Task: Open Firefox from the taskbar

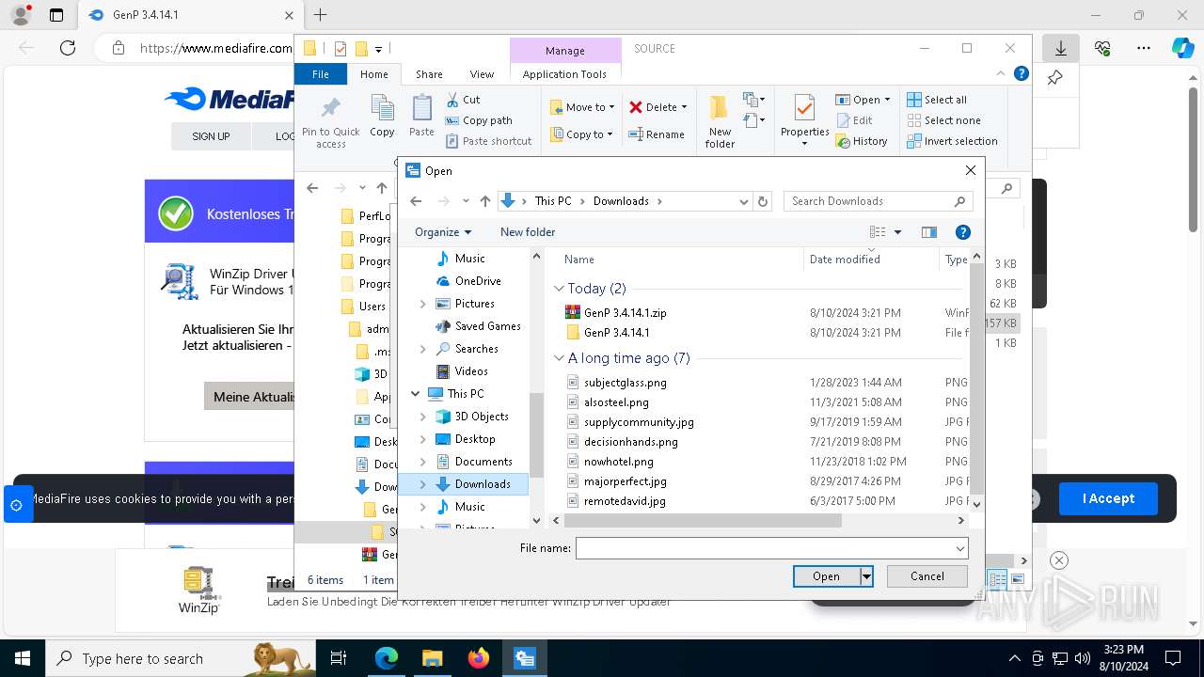Action: click(x=479, y=658)
